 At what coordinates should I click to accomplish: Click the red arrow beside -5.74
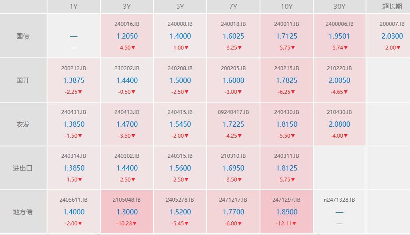point(347,48)
